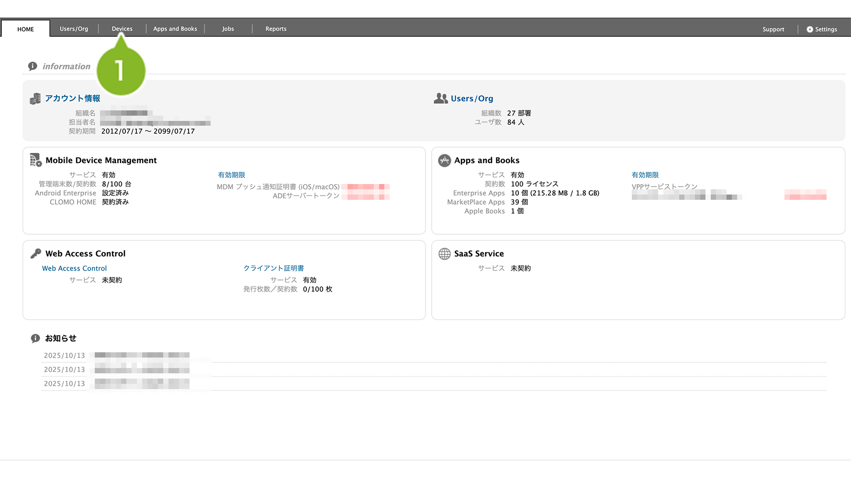Open the Support link
Viewport: 851px width, 478px height.
pos(773,29)
